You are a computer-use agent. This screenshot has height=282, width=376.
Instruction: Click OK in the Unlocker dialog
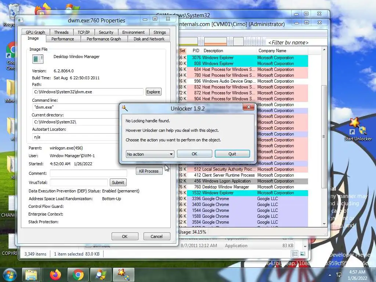click(x=195, y=154)
